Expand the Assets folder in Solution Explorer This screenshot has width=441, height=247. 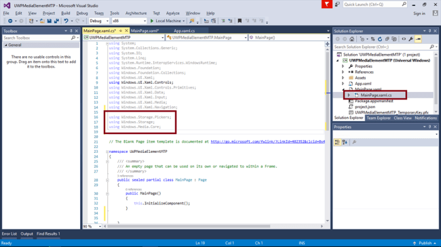pyautogui.click(x=343, y=78)
